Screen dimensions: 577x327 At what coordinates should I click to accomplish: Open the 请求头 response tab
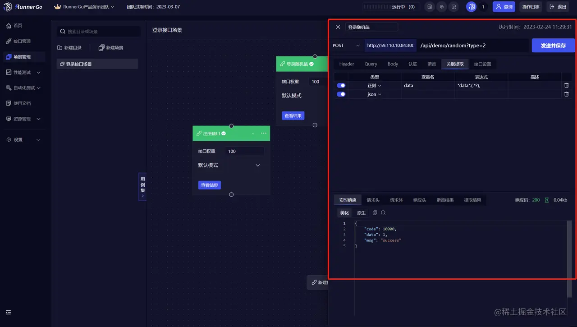[x=373, y=200]
